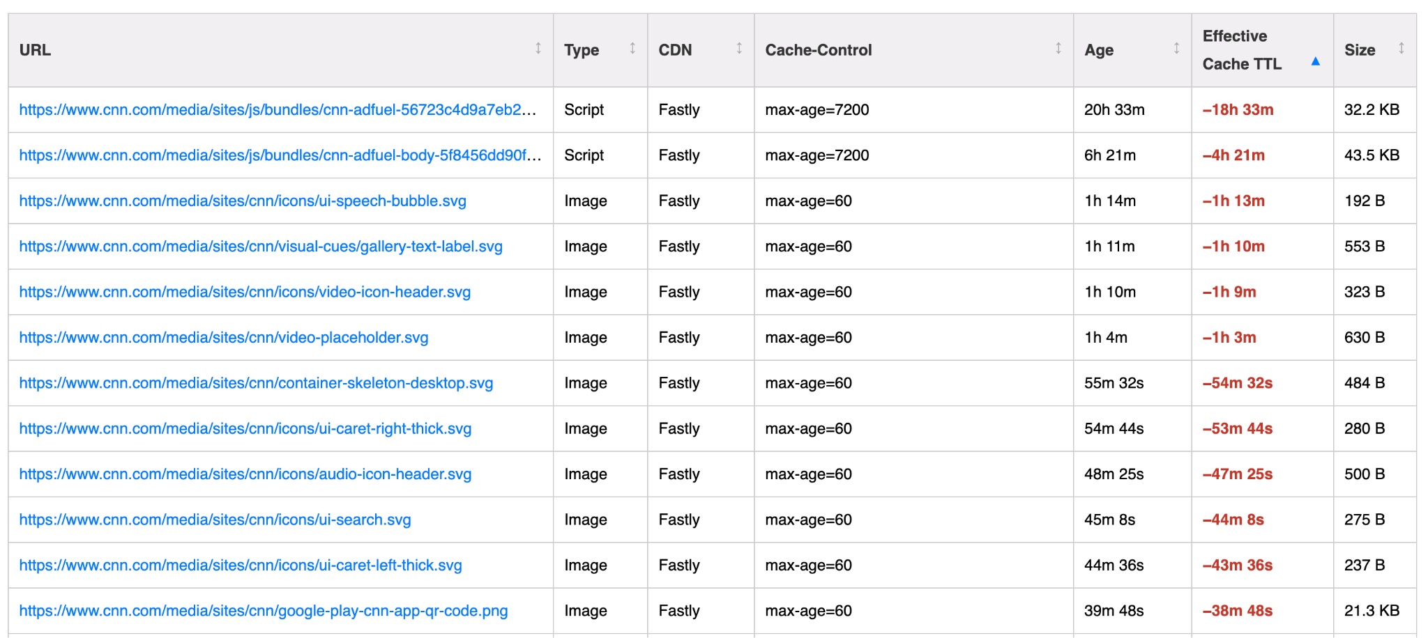This screenshot has height=638, width=1428.
Task: Select the –47m 25s TTL value
Action: click(1238, 474)
